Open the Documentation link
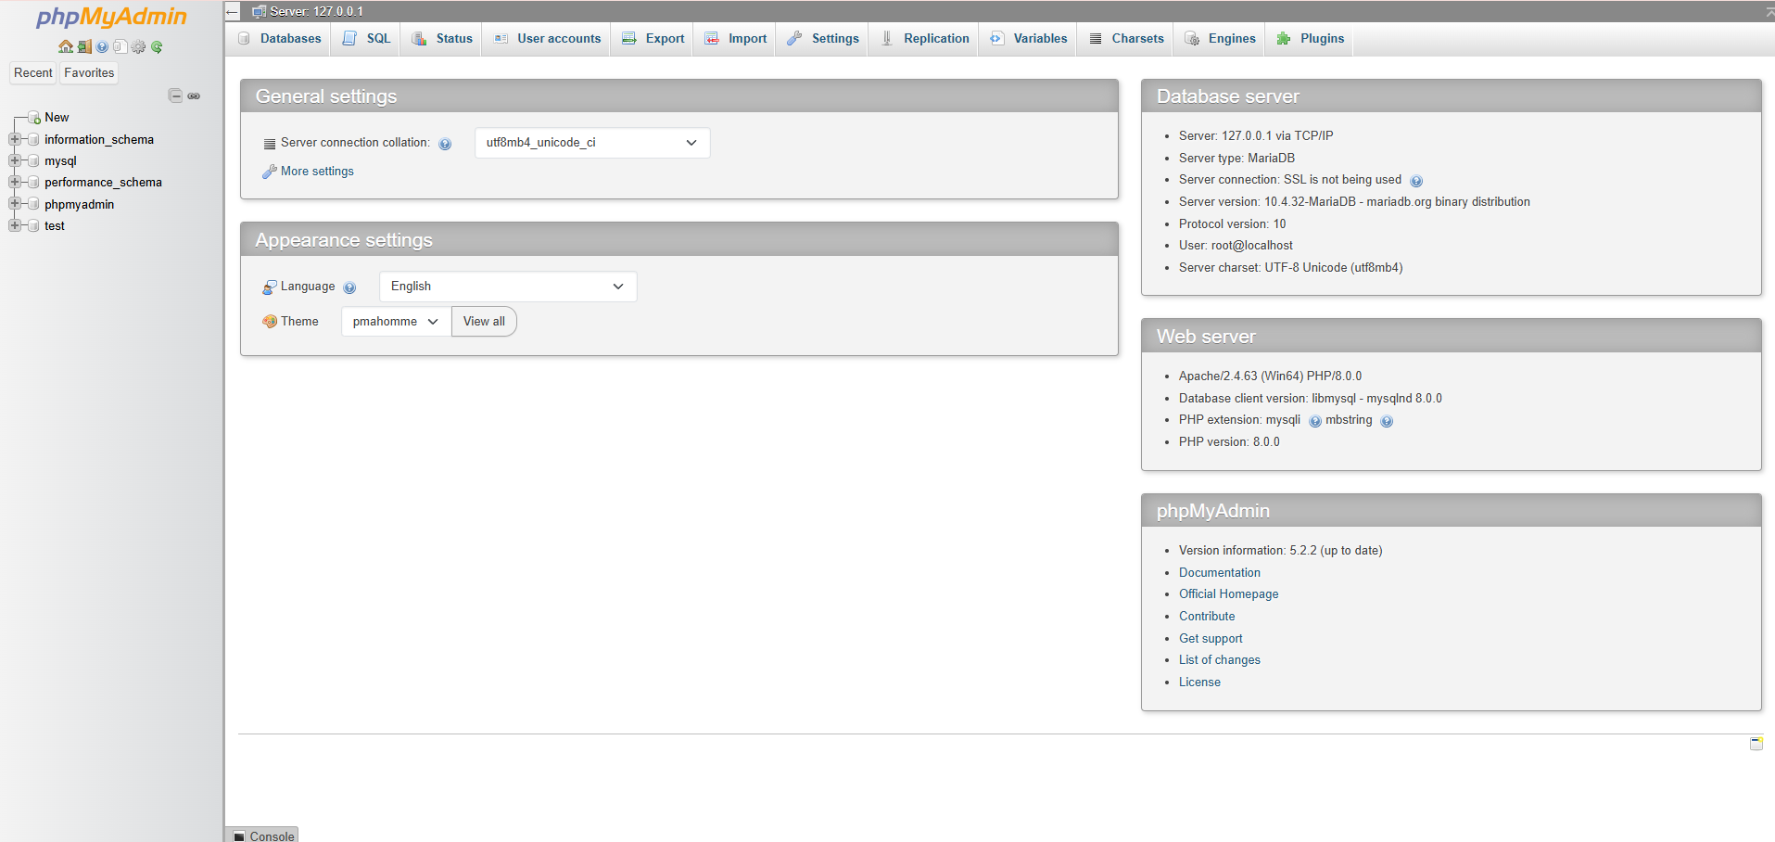The width and height of the screenshot is (1775, 842). click(1220, 573)
